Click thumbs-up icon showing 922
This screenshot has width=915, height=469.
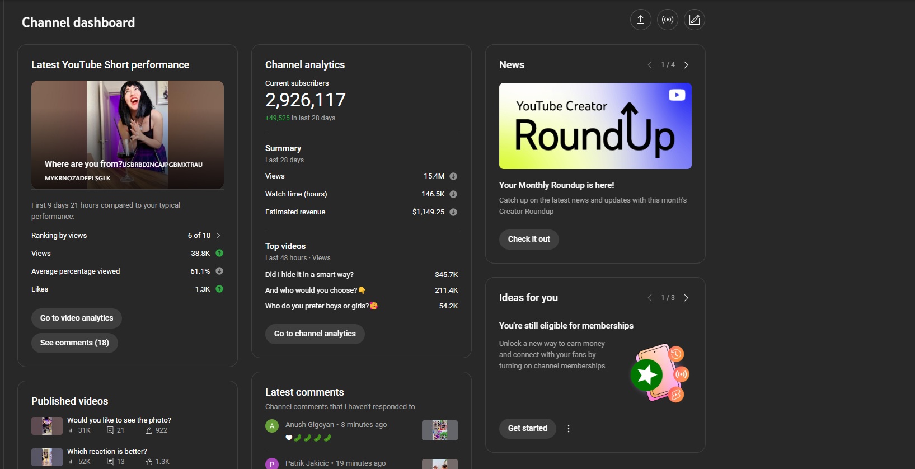(149, 430)
